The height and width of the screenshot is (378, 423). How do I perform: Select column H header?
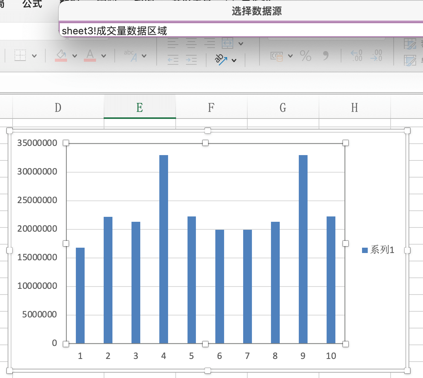pyautogui.click(x=354, y=107)
